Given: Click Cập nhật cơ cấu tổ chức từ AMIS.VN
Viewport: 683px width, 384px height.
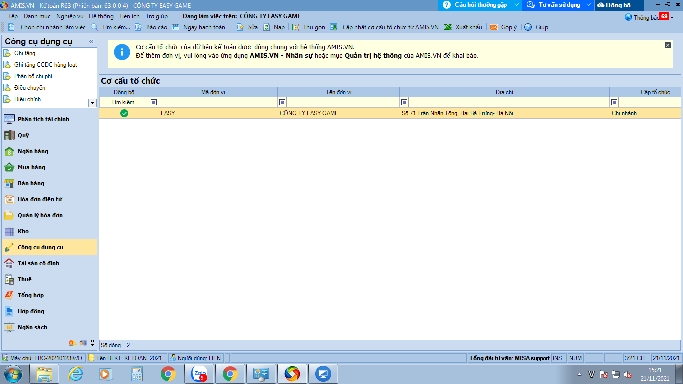Looking at the screenshot, I should pos(384,27).
